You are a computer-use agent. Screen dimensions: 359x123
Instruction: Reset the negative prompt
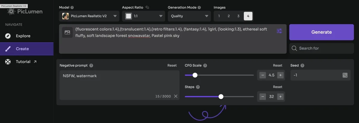point(172,65)
